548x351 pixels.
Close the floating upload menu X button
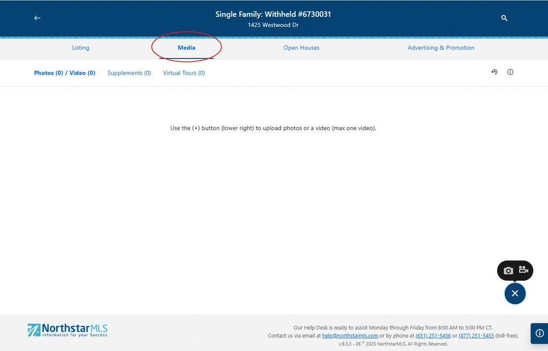pyautogui.click(x=515, y=293)
